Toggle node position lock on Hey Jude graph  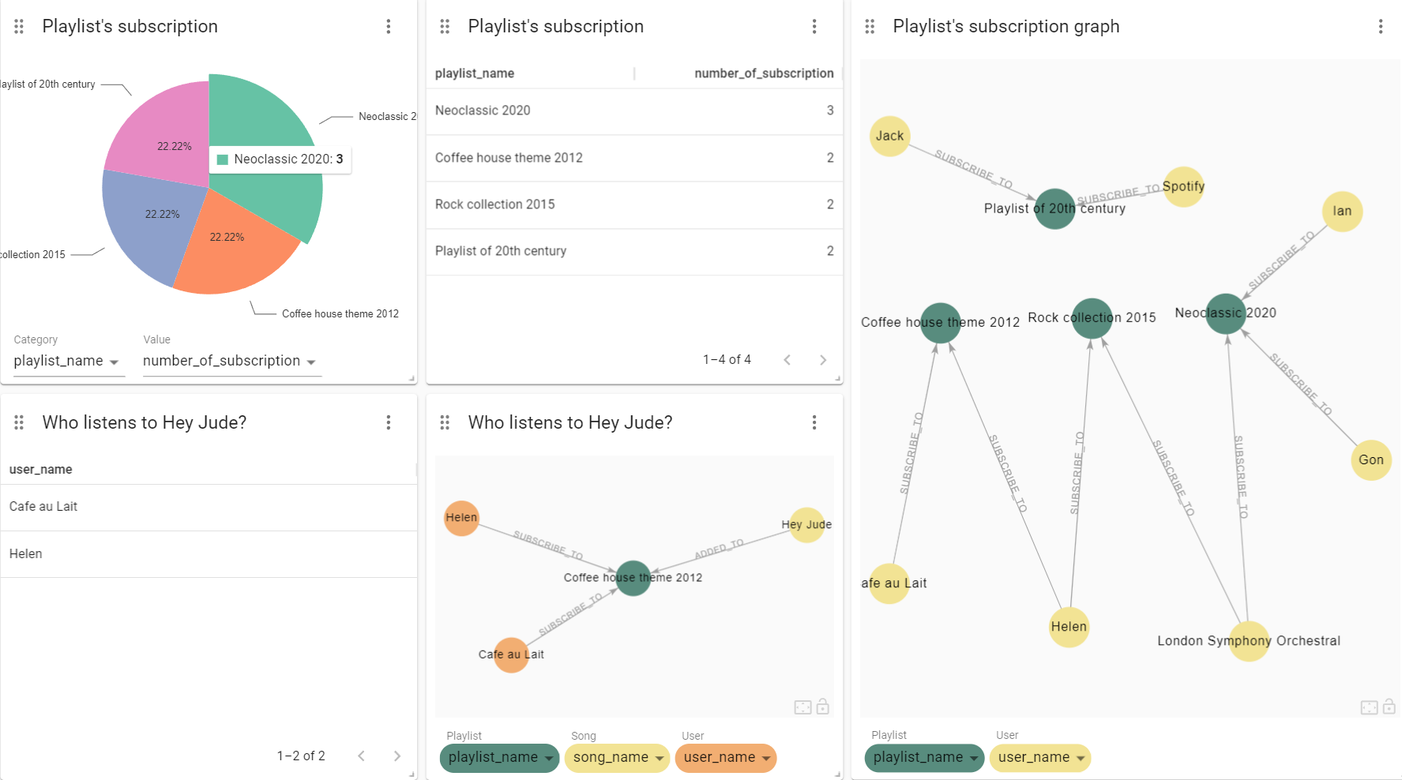pyautogui.click(x=822, y=707)
